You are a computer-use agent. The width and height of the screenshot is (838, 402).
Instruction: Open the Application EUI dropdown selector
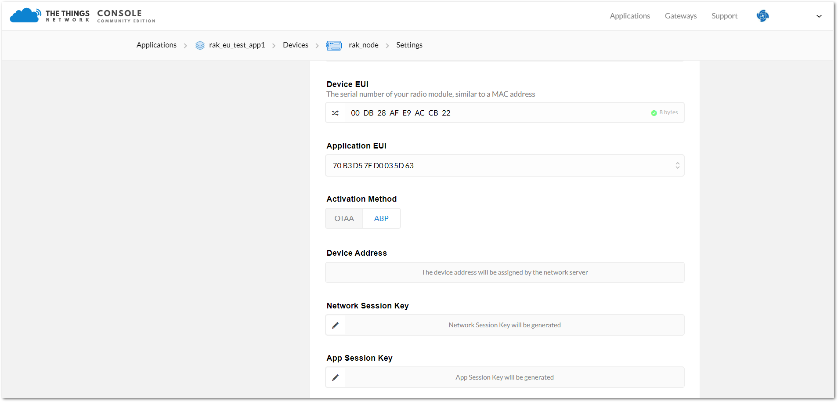pos(505,166)
